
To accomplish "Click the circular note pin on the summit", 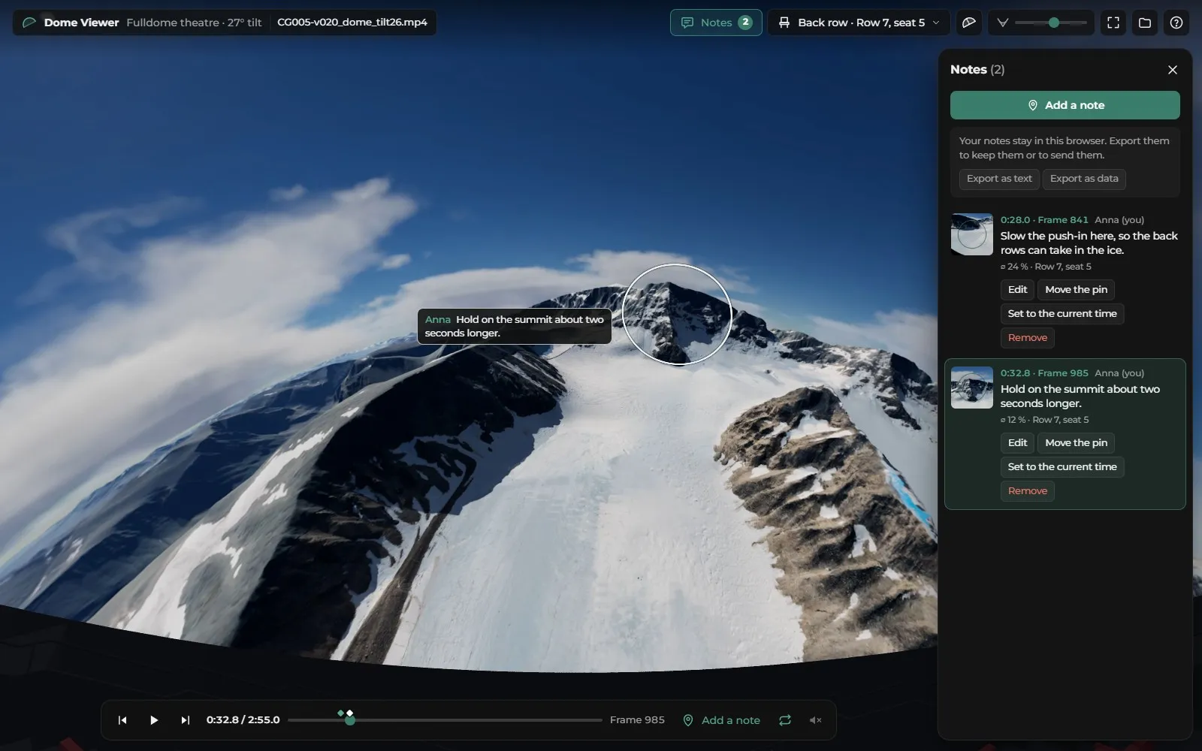I will (x=677, y=314).
